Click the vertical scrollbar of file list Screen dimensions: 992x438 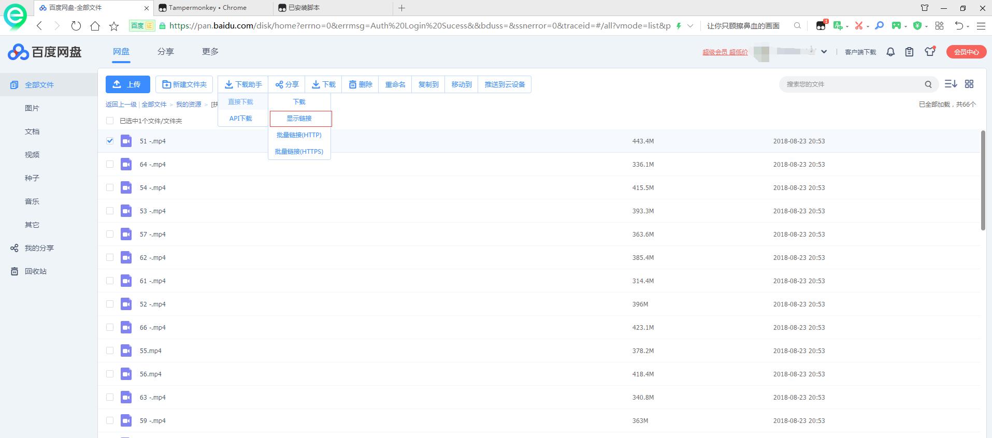983,181
